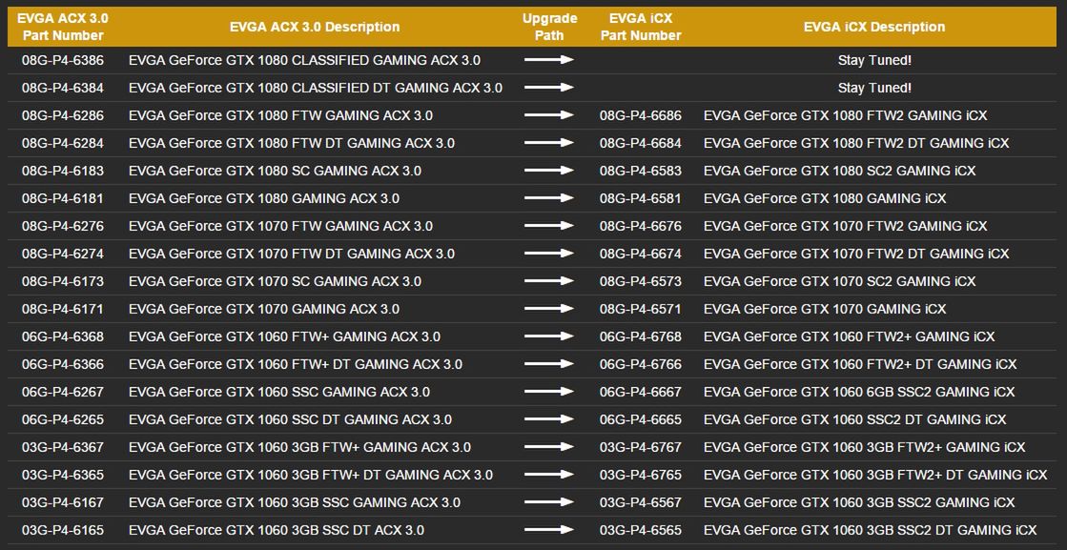Click 'GTX 1060 6GB SSC2 GAMING iCX' description
1067x550 pixels.
(859, 392)
